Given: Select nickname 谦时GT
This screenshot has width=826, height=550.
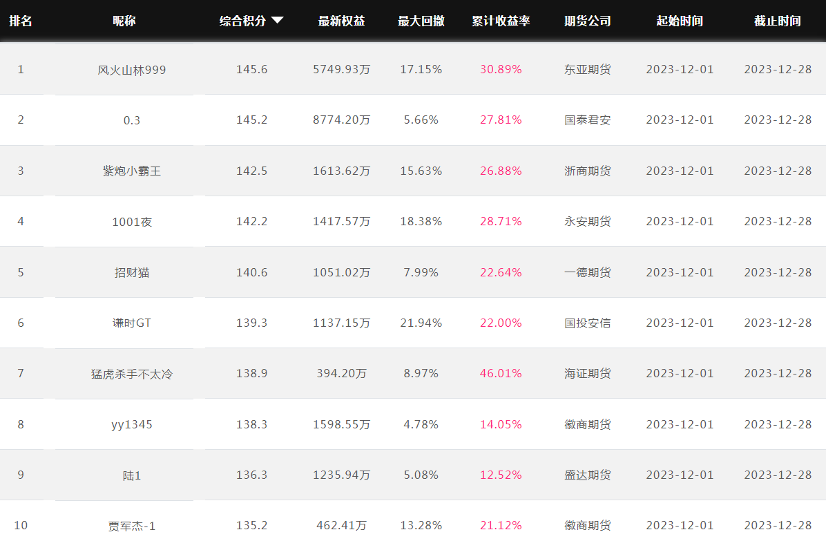Looking at the screenshot, I should [132, 323].
